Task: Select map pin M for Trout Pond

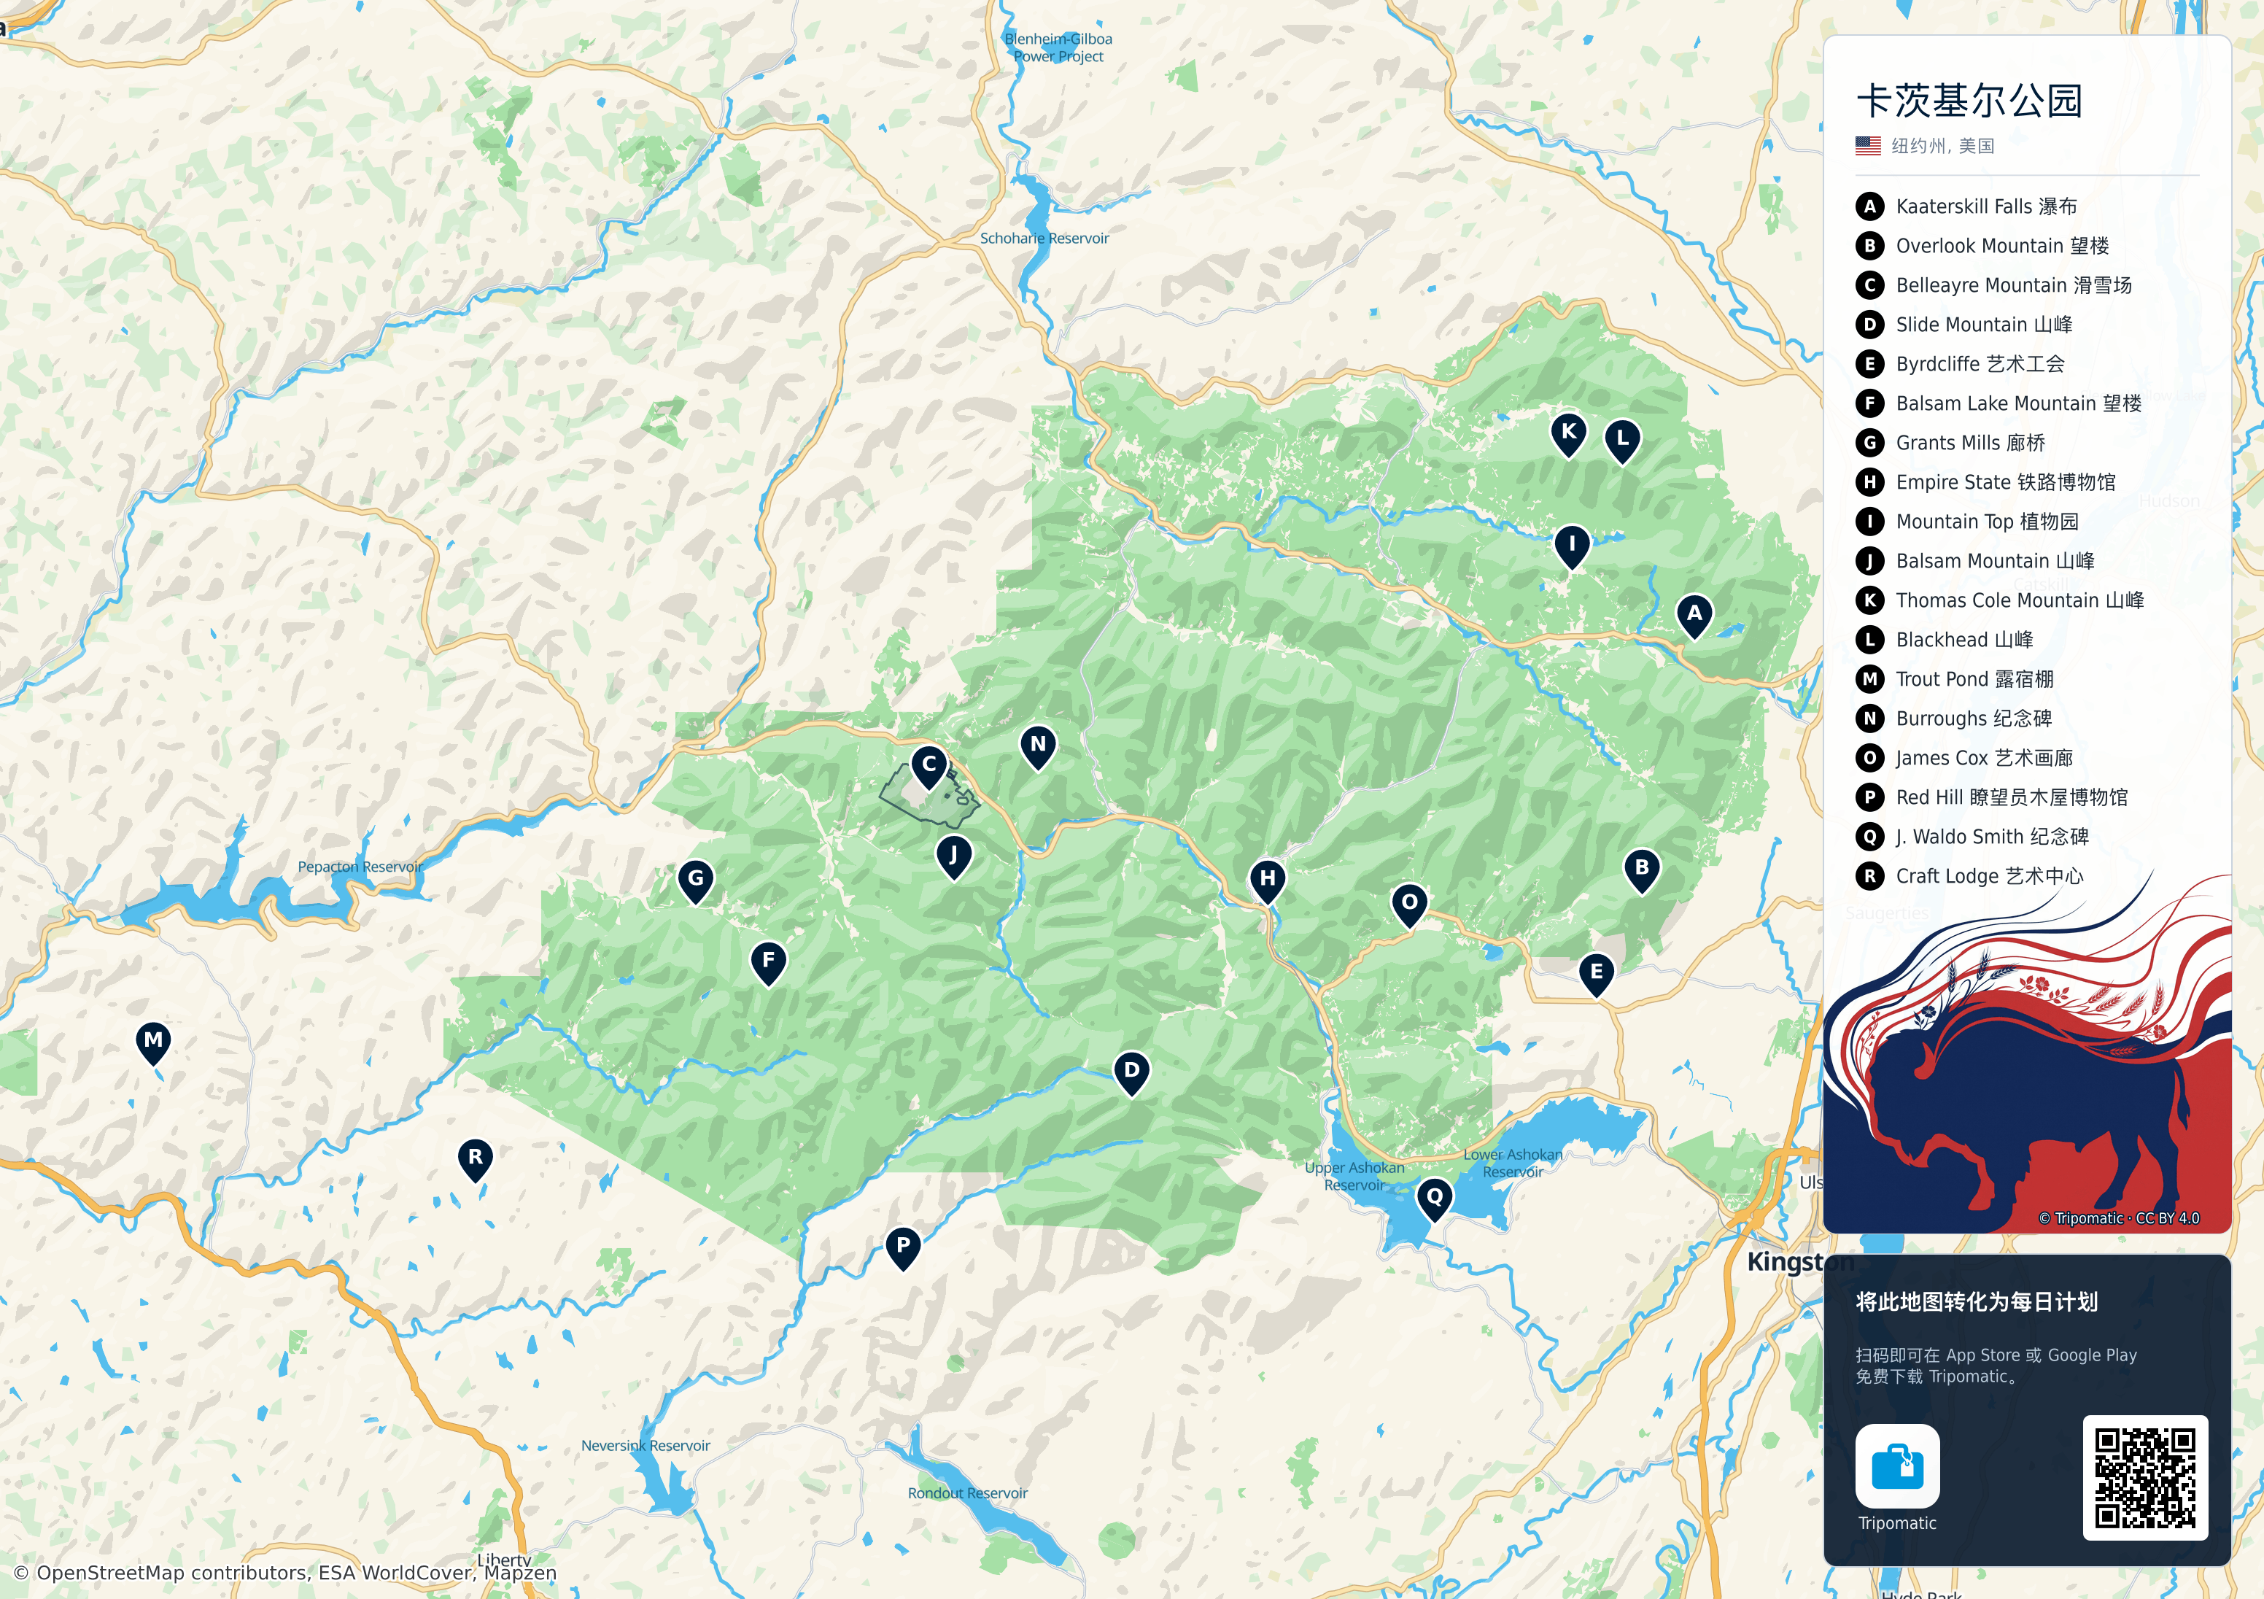Action: pos(153,1042)
